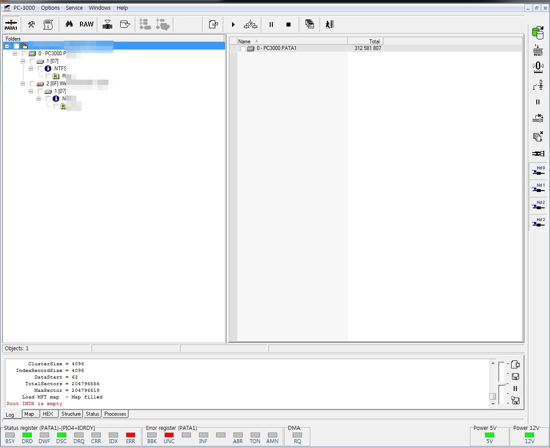This screenshot has width=550, height=448.
Task: Click the RAW recovery toolbar button
Action: point(87,24)
